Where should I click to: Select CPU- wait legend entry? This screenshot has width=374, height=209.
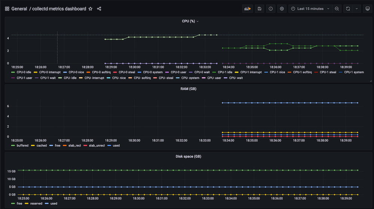(x=236, y=78)
